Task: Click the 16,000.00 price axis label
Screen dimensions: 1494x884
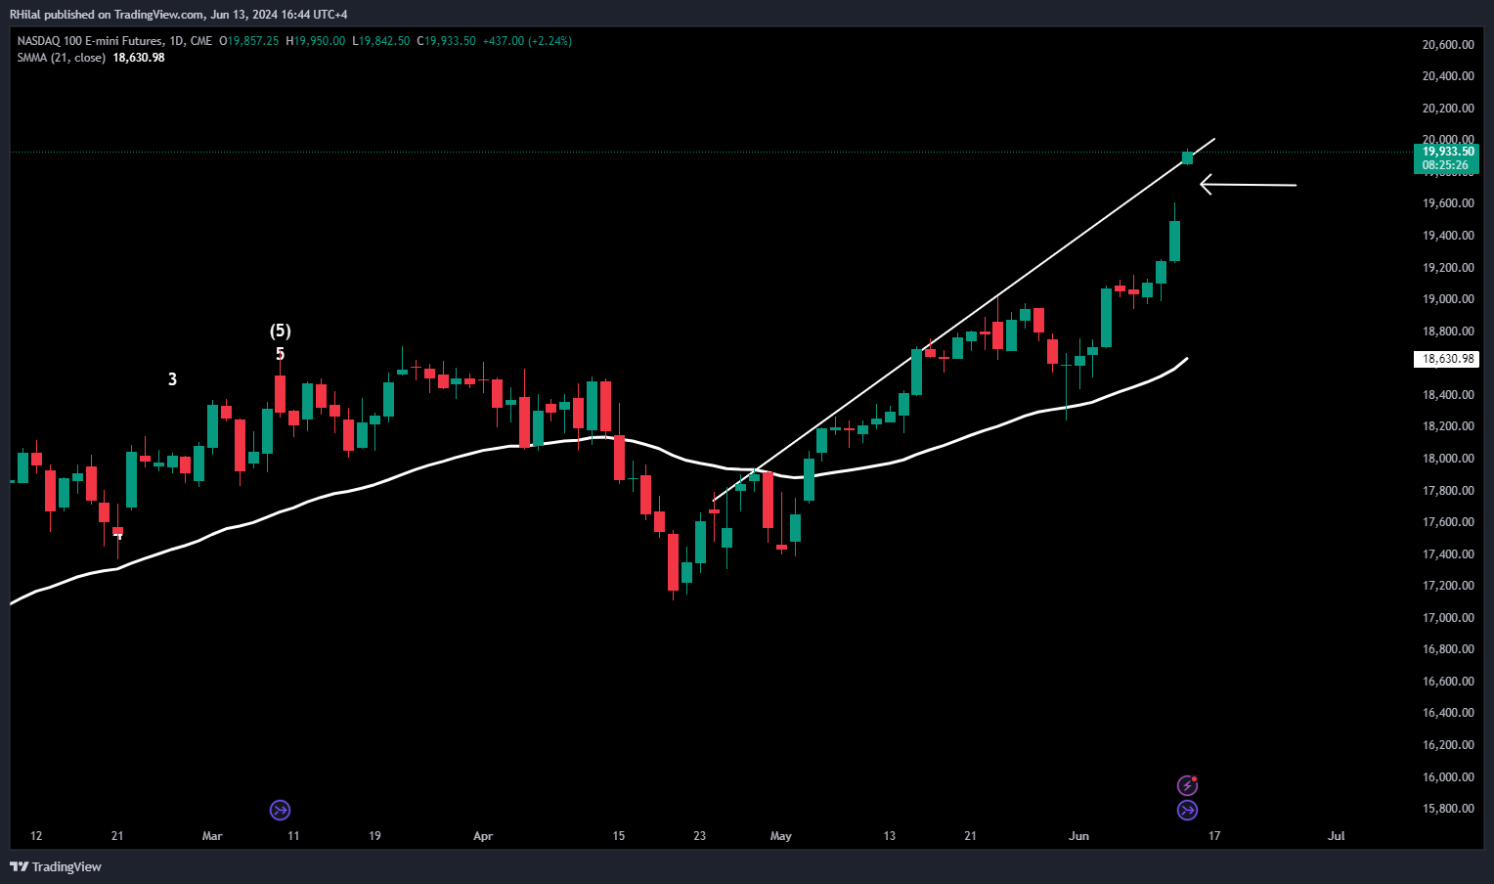Action: [x=1448, y=777]
